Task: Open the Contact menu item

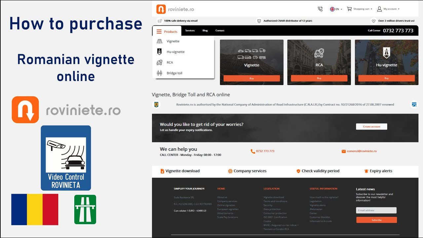Action: click(220, 30)
